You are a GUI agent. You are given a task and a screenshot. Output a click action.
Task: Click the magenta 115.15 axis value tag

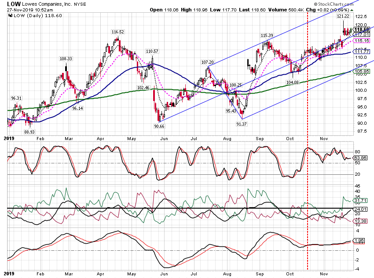(361, 41)
